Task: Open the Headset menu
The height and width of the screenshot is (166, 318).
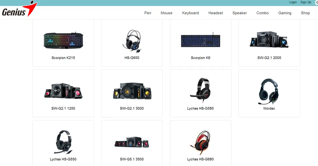Action: tap(216, 13)
